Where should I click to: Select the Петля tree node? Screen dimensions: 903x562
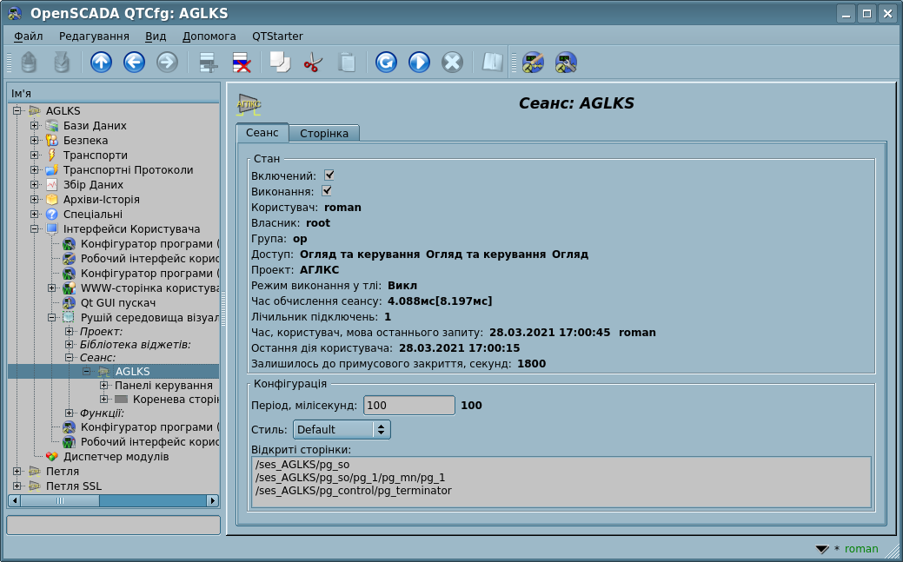tap(63, 472)
